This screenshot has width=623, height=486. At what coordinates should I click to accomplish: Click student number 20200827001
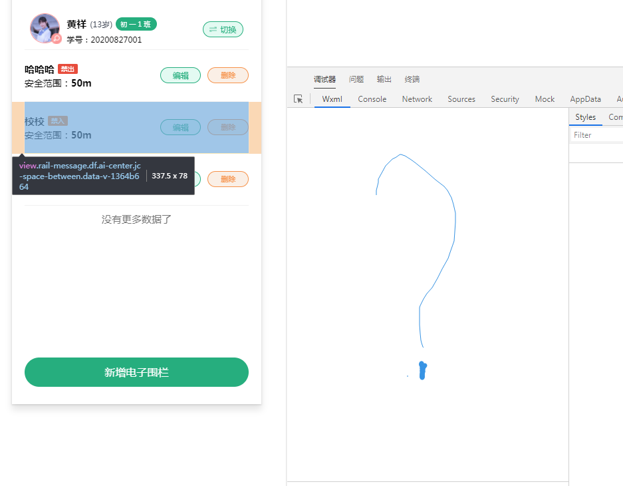click(x=116, y=40)
